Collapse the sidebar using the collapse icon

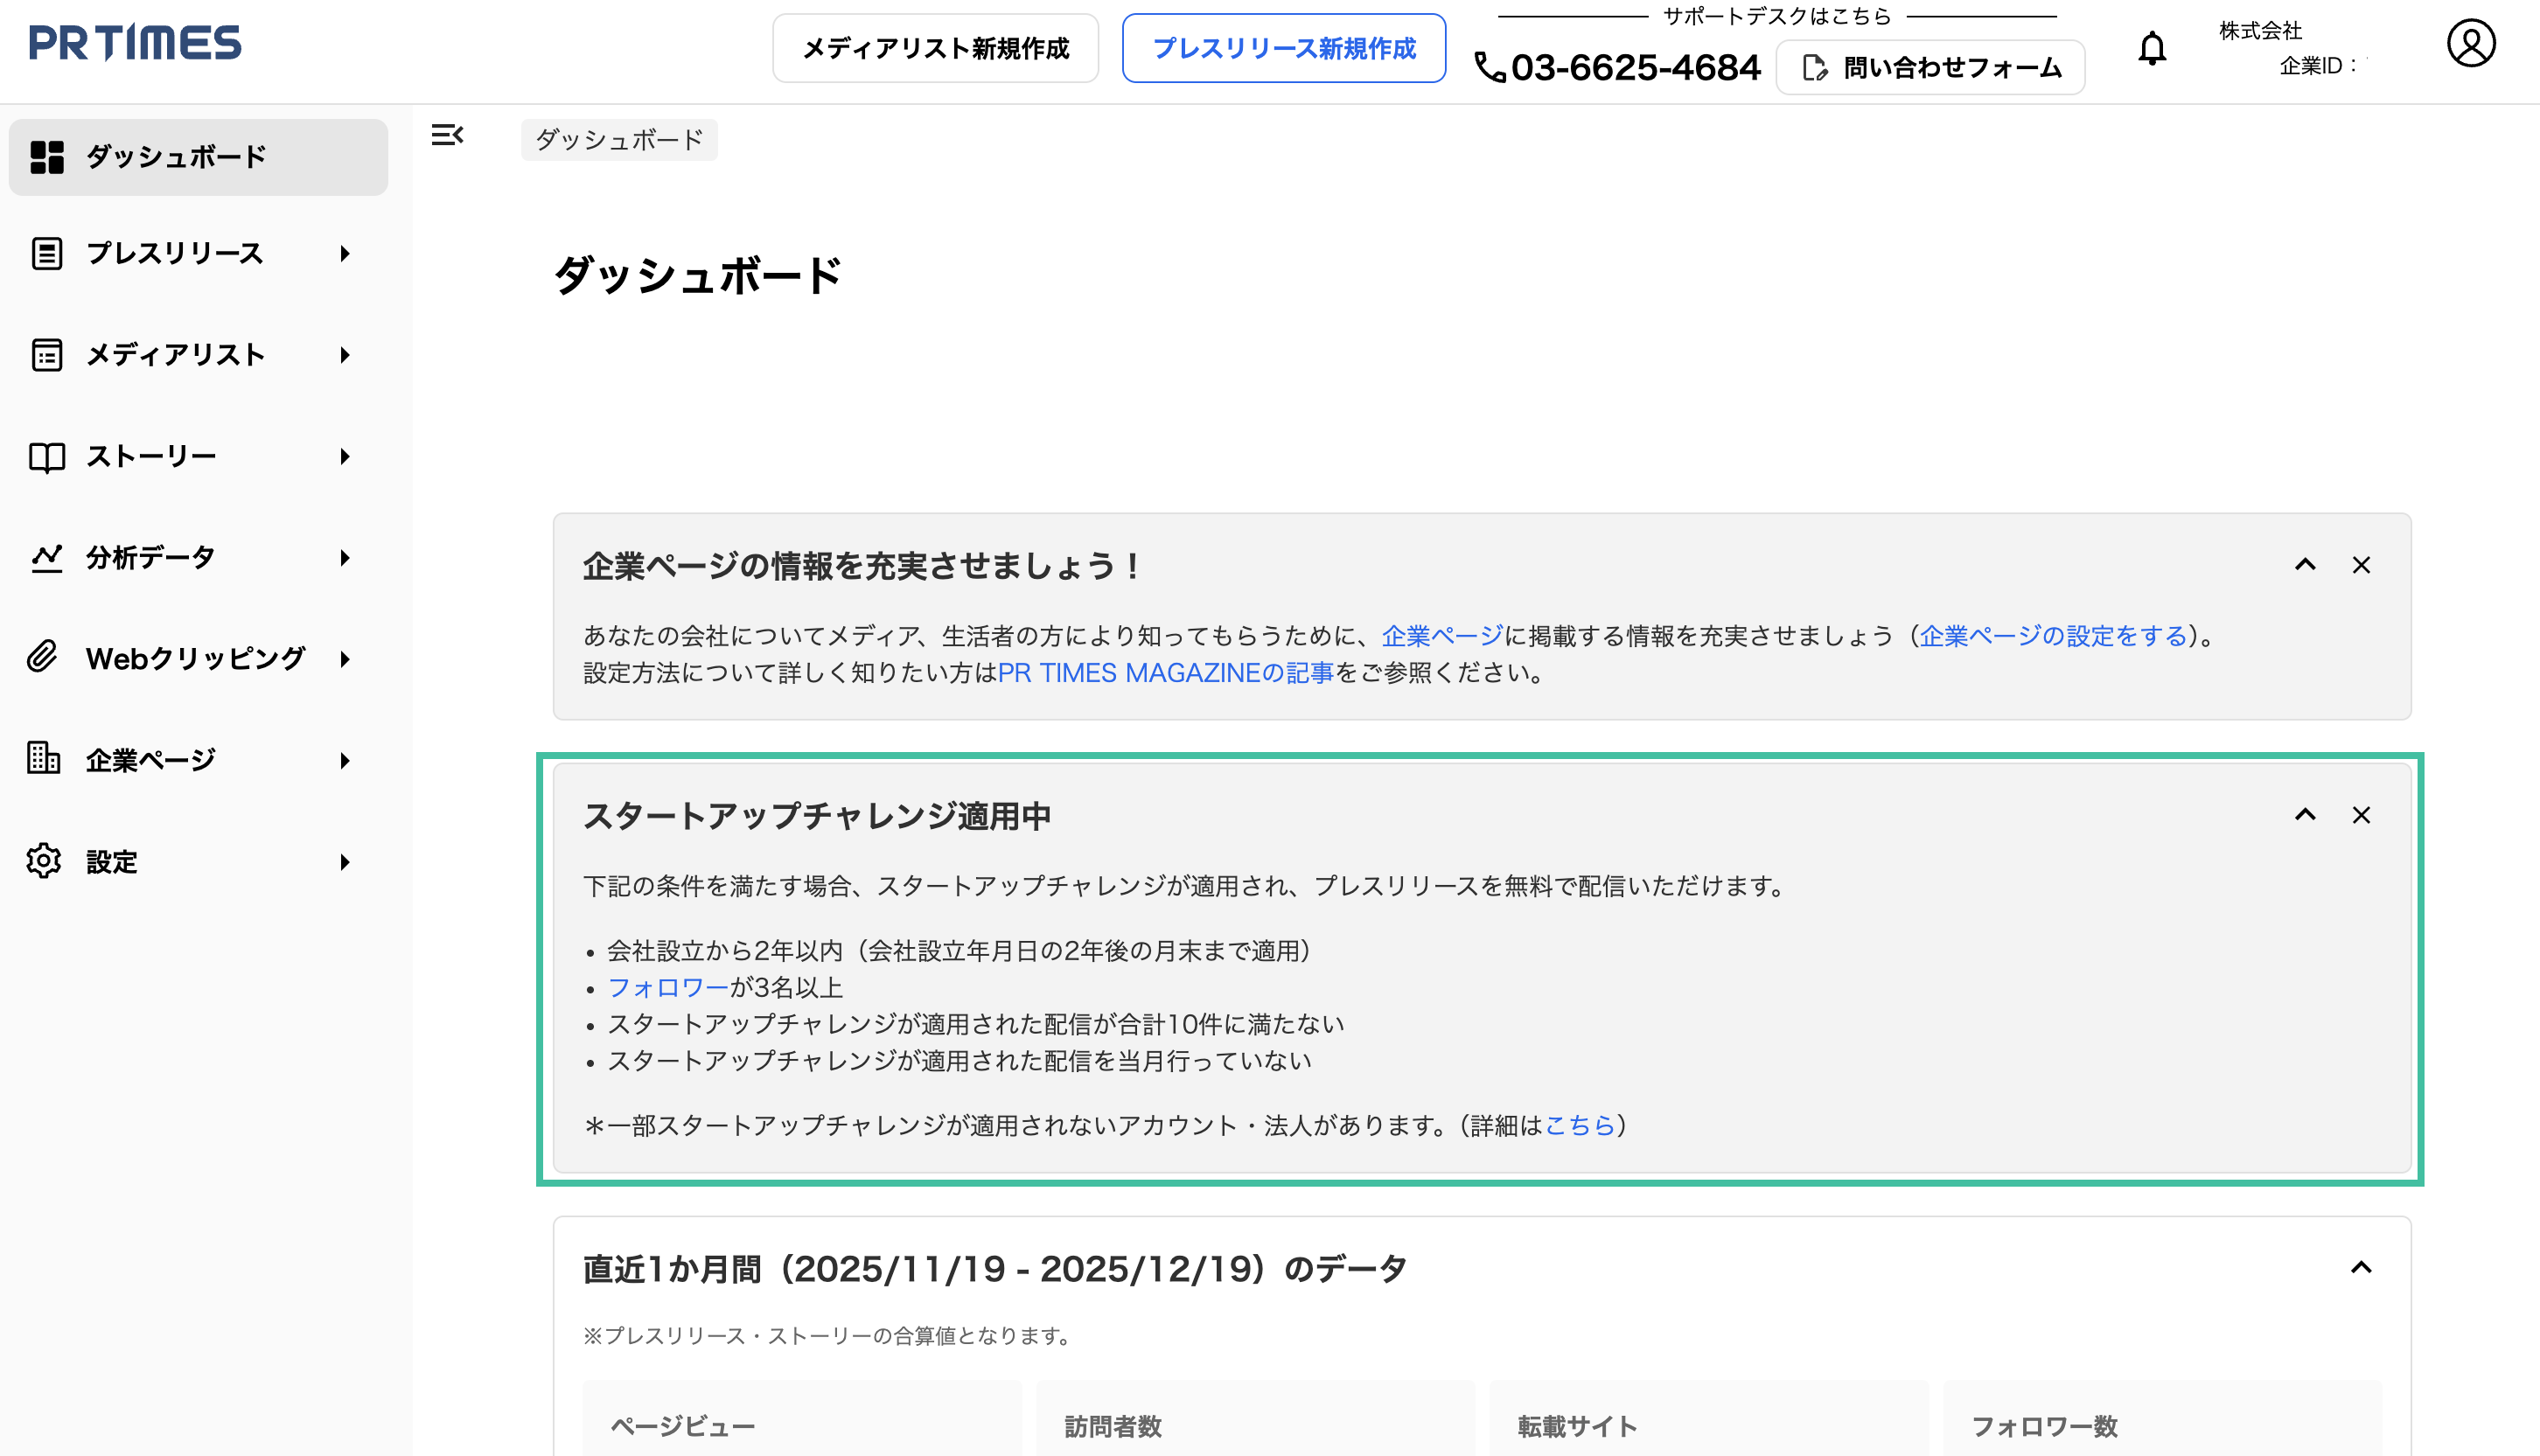447,136
